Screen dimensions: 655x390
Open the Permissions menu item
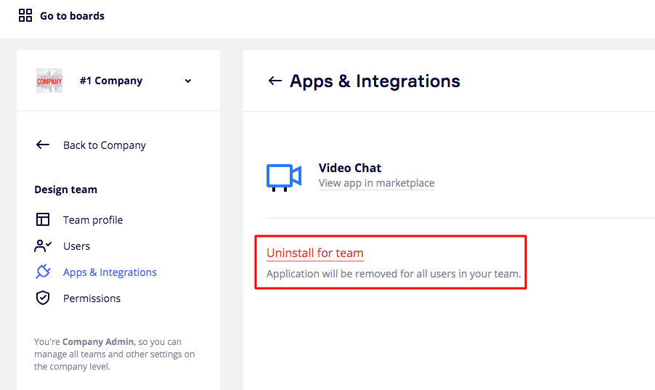91,298
